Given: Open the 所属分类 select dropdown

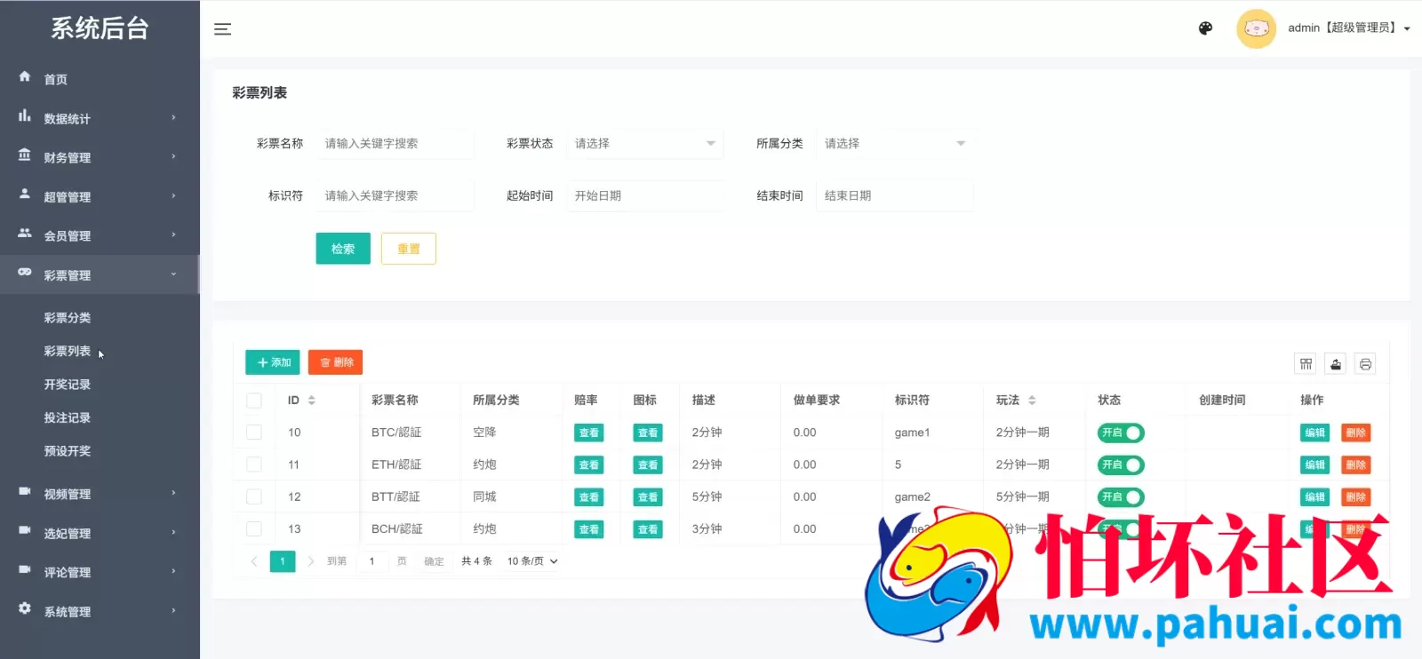Looking at the screenshot, I should click(894, 144).
